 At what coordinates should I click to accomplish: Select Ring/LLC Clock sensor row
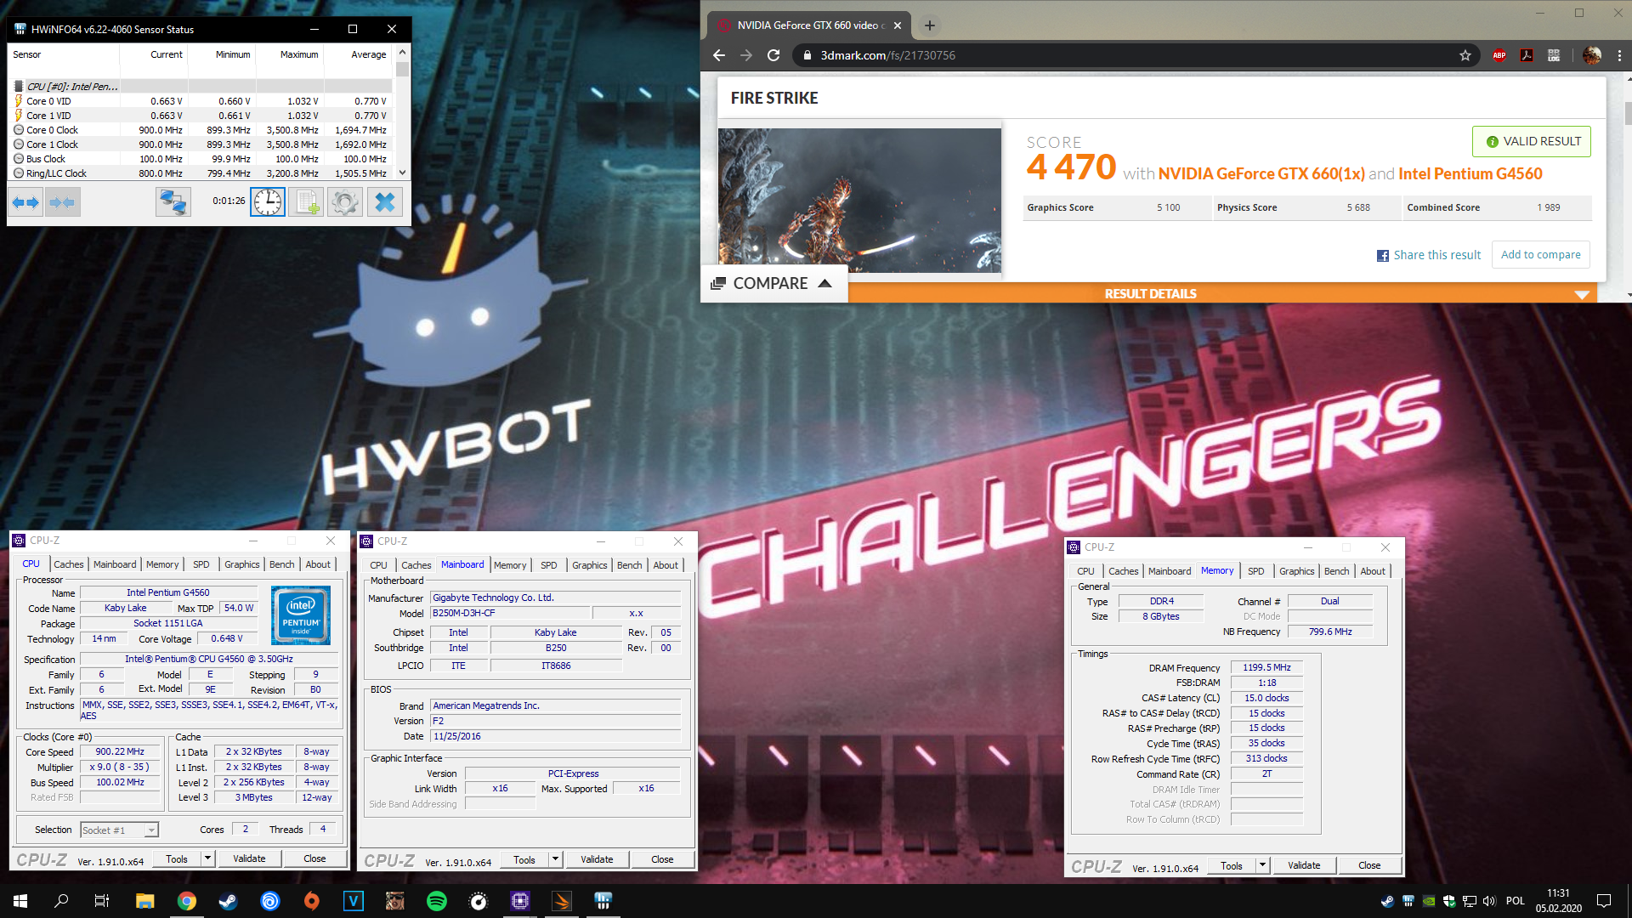201,173
